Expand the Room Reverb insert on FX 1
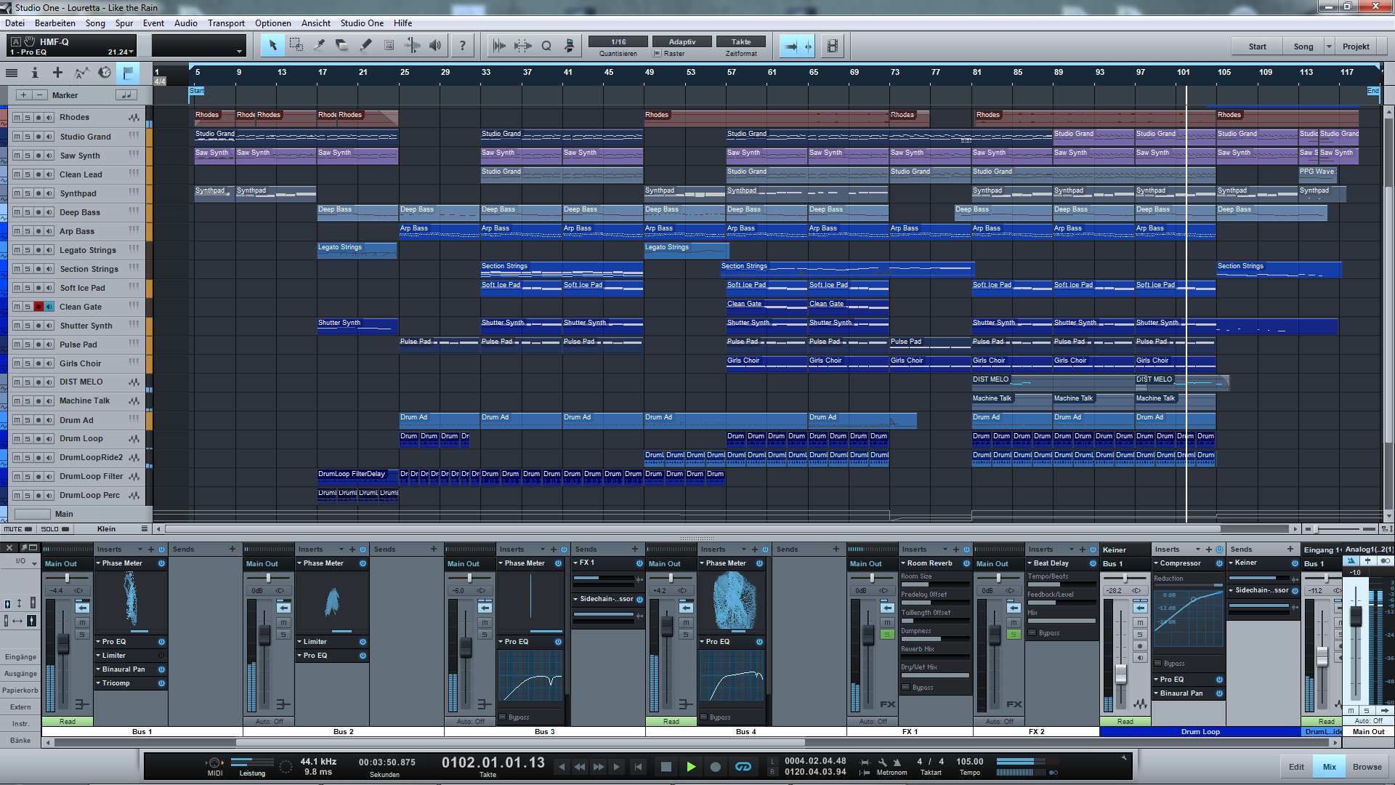 pyautogui.click(x=903, y=563)
